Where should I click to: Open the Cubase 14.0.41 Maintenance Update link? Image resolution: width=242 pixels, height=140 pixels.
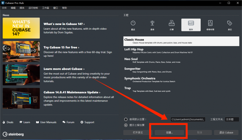click(x=72, y=92)
